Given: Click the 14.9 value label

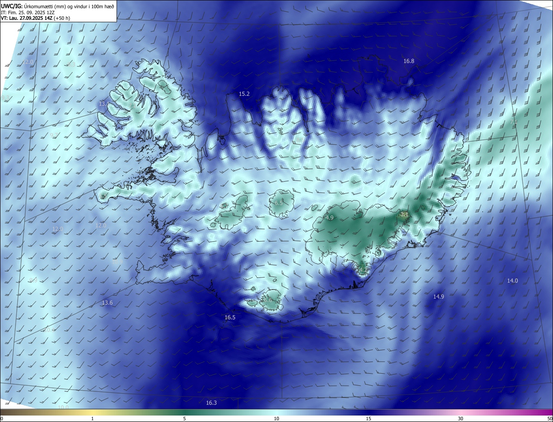Looking at the screenshot, I should 439,296.
